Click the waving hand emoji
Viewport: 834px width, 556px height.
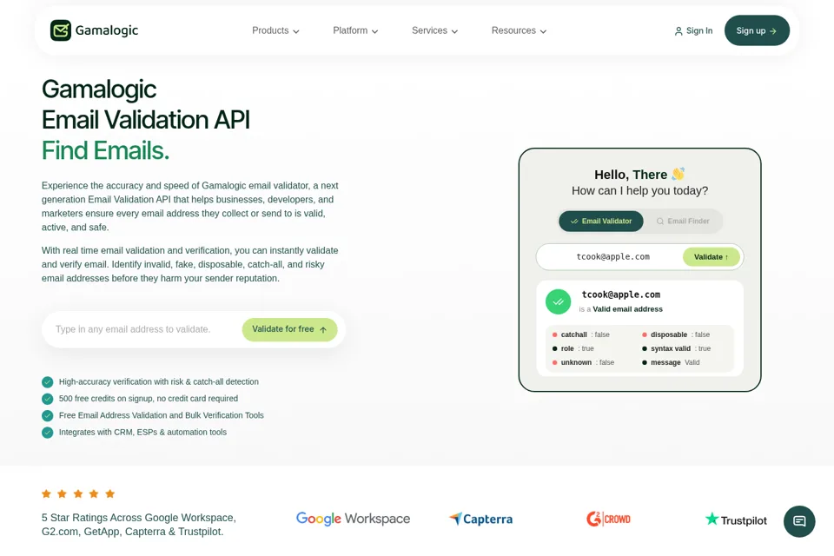pos(678,174)
